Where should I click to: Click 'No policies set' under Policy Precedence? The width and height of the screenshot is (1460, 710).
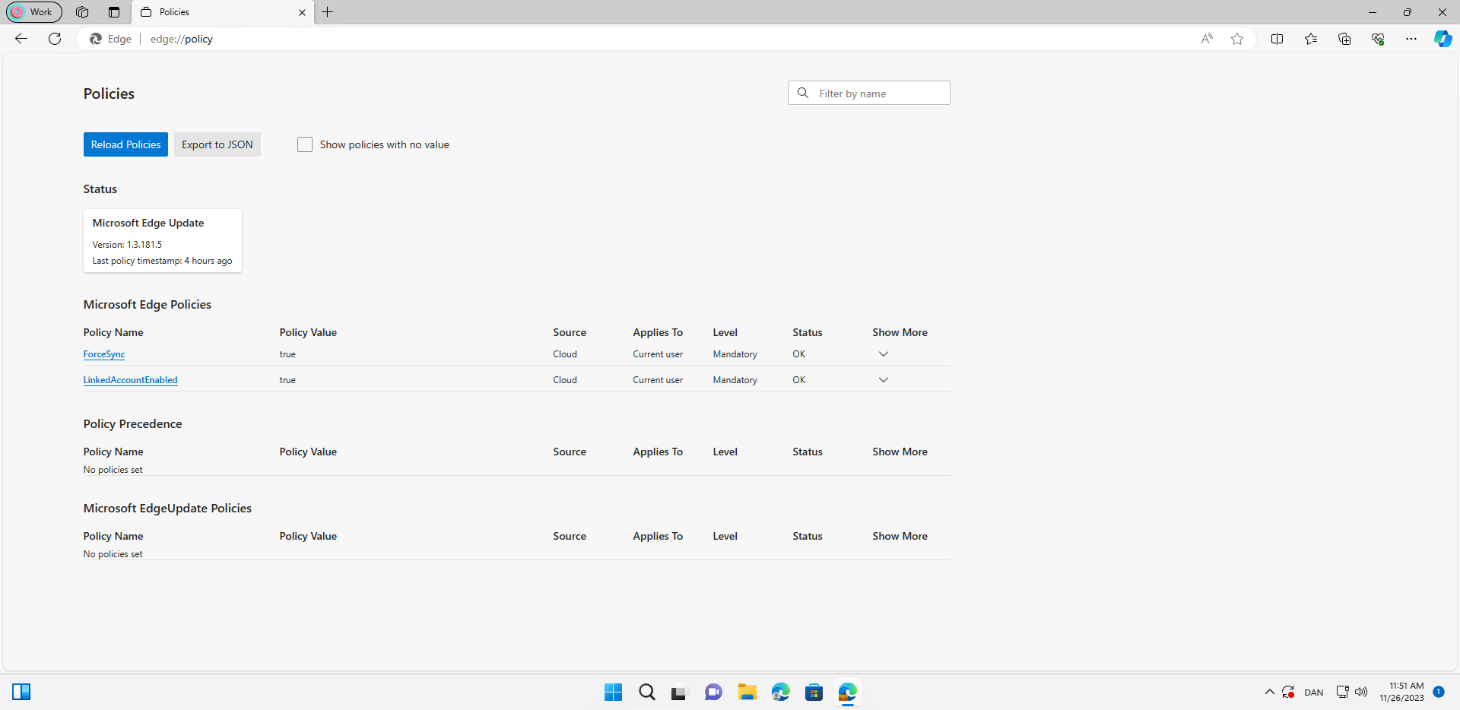pyautogui.click(x=113, y=470)
